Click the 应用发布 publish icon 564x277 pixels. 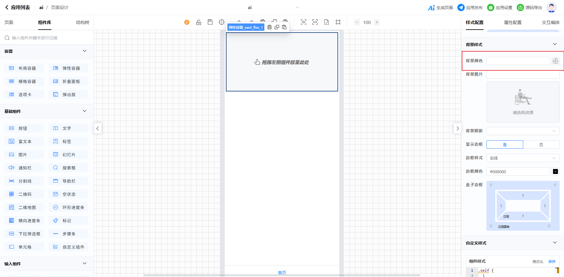point(461,8)
